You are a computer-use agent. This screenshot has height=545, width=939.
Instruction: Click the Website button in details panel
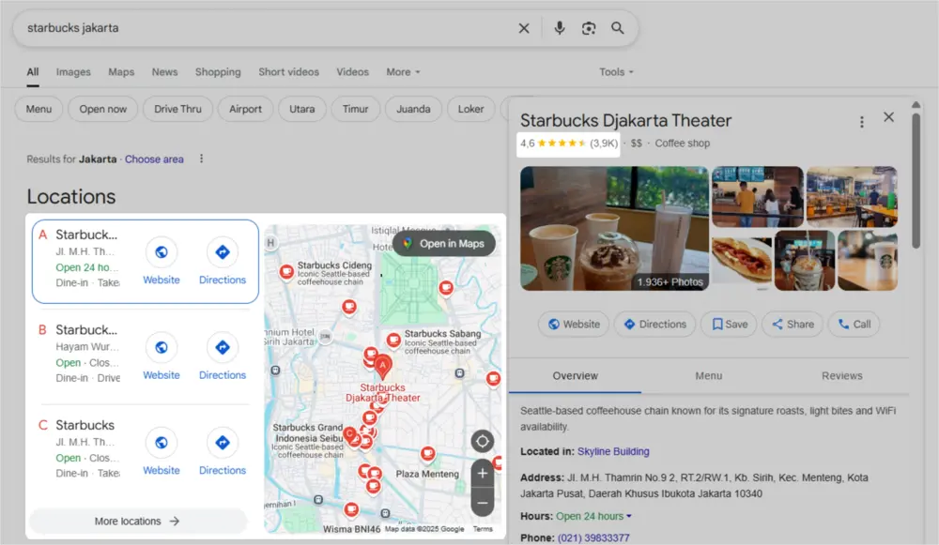(x=574, y=325)
